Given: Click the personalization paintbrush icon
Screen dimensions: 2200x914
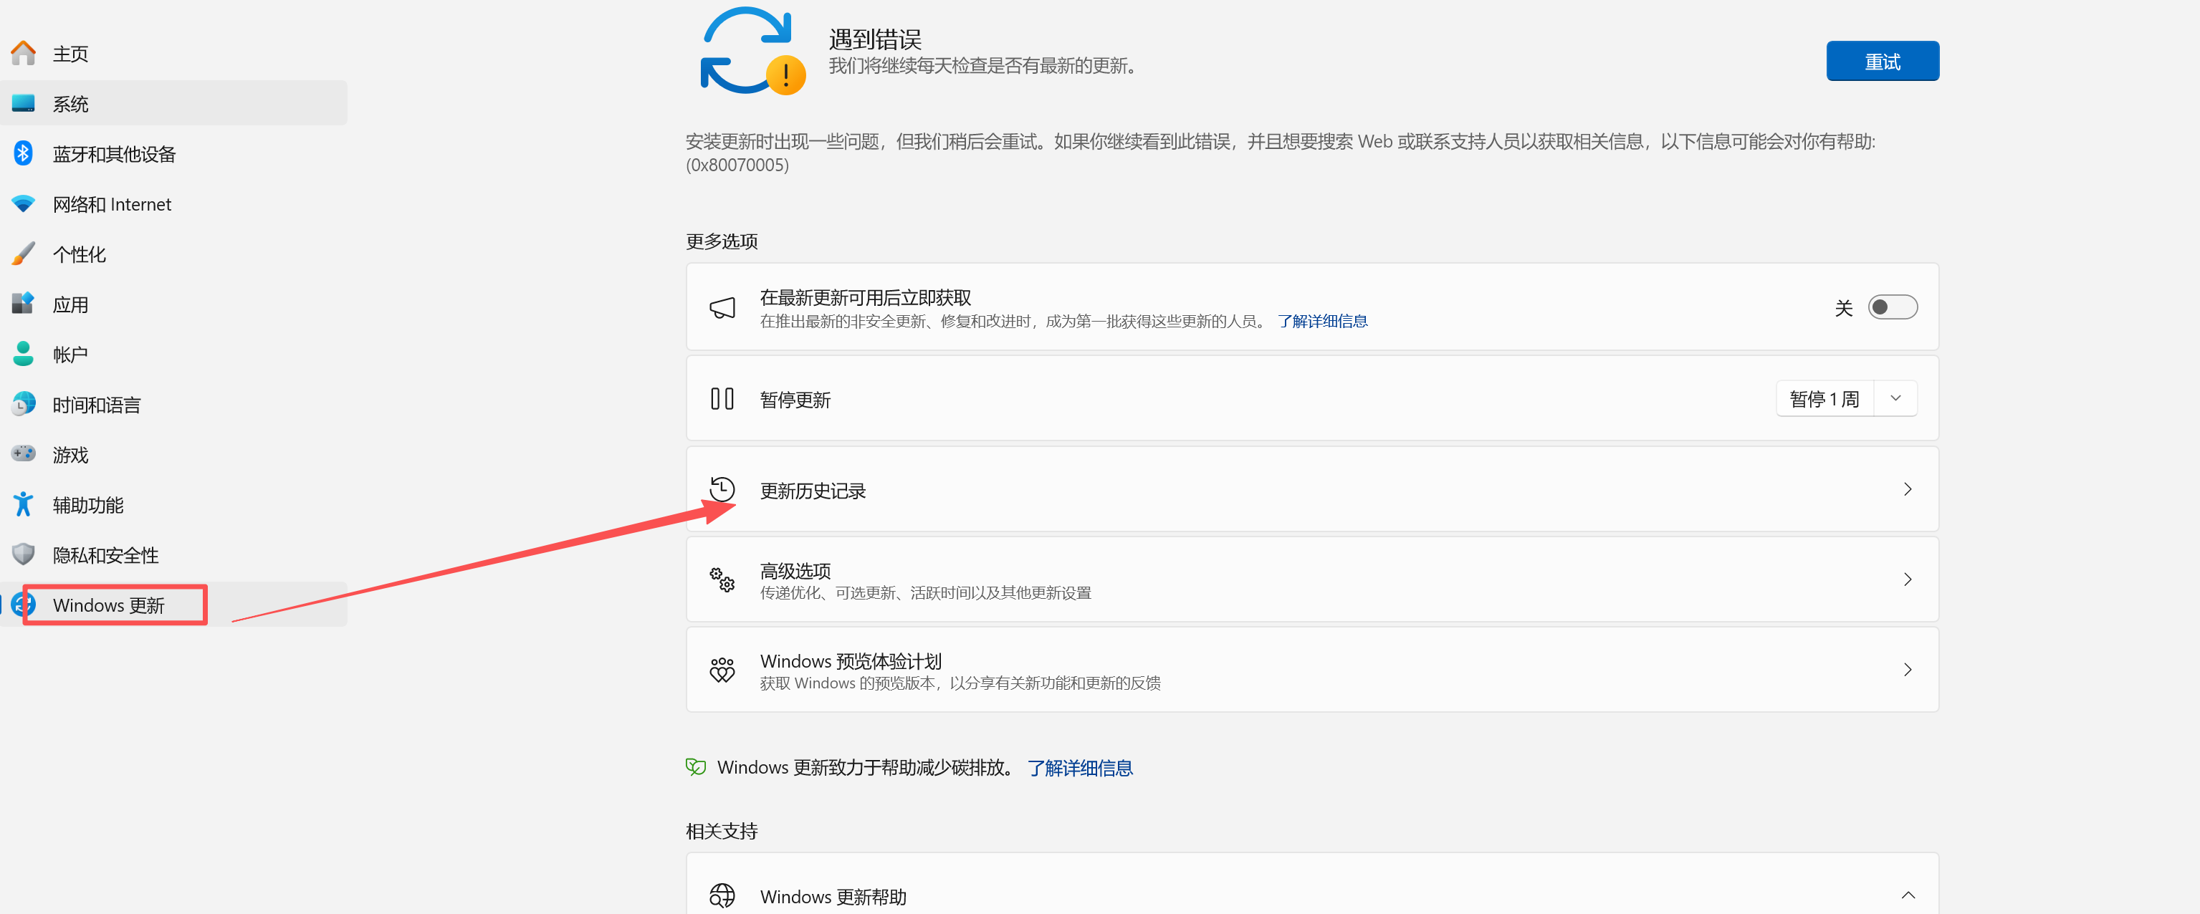Looking at the screenshot, I should [x=23, y=254].
